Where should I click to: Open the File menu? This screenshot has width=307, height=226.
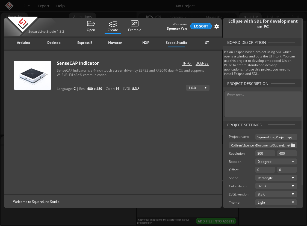coord(26,6)
